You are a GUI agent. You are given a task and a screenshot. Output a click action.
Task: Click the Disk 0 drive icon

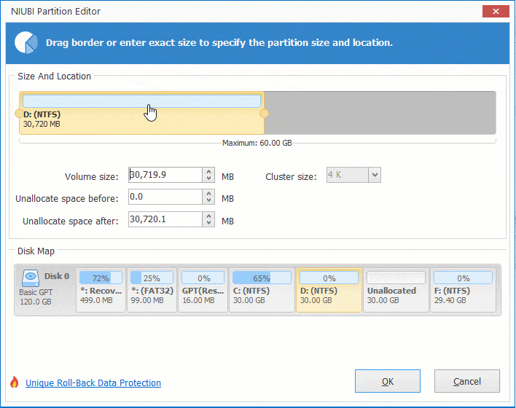click(31, 278)
